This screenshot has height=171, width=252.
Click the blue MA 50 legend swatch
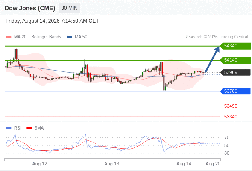pyautogui.click(x=70, y=37)
